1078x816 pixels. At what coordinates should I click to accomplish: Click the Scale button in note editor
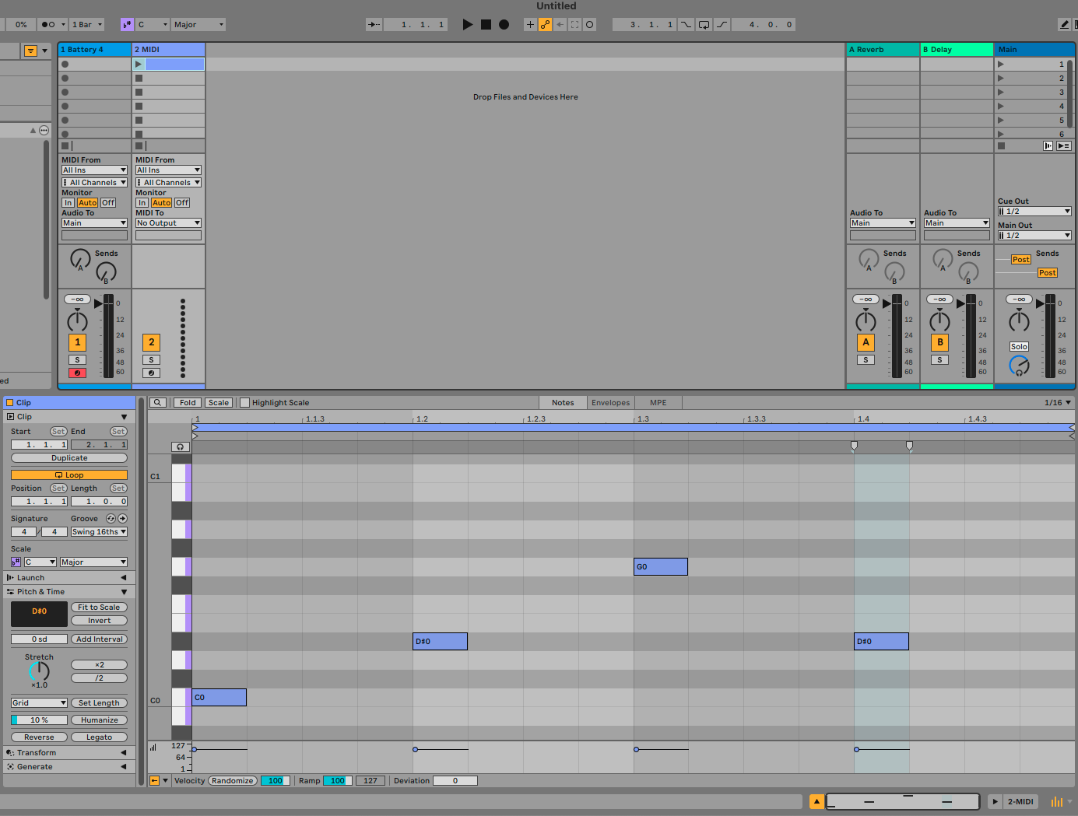219,403
